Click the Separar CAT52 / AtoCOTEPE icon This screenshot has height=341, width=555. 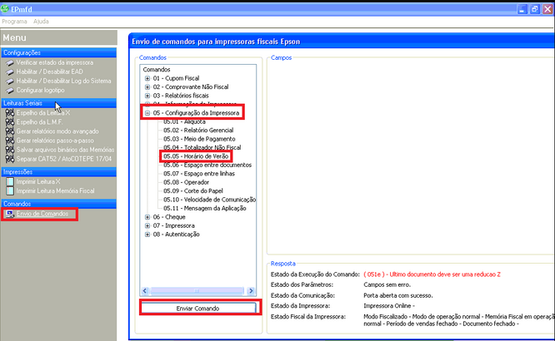click(x=9, y=158)
